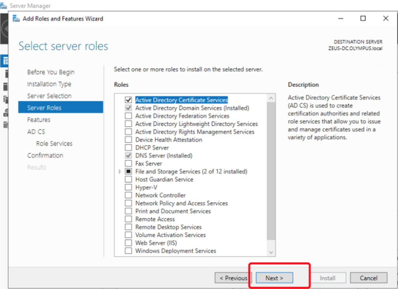
Task: Expand File and Storage Services node
Action: point(120,172)
